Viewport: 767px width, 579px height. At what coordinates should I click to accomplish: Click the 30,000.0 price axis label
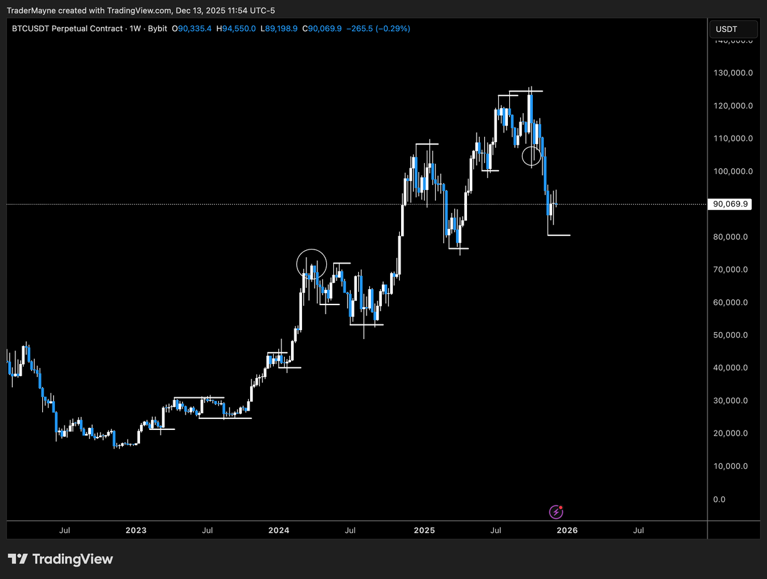pyautogui.click(x=731, y=401)
